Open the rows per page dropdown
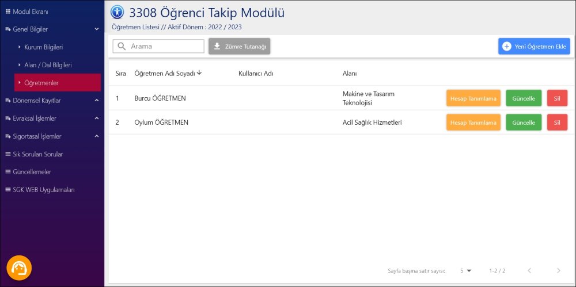Viewport: 576px width, 287px height. pos(465,270)
